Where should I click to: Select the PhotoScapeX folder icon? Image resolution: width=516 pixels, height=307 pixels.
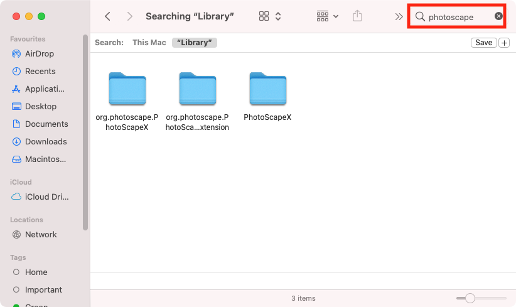268,89
